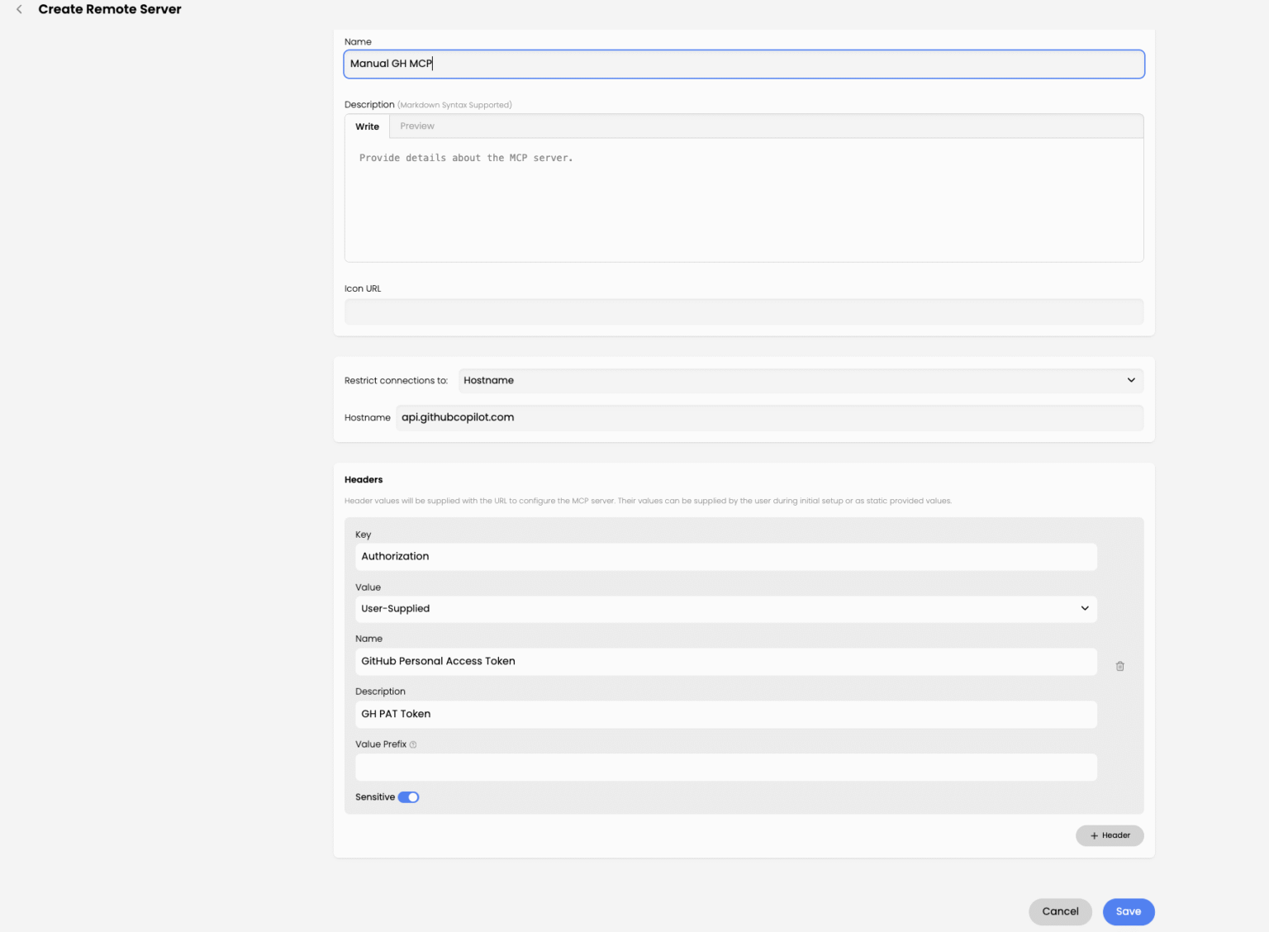Focus the server Name field
This screenshot has height=932, width=1269.
click(x=744, y=64)
